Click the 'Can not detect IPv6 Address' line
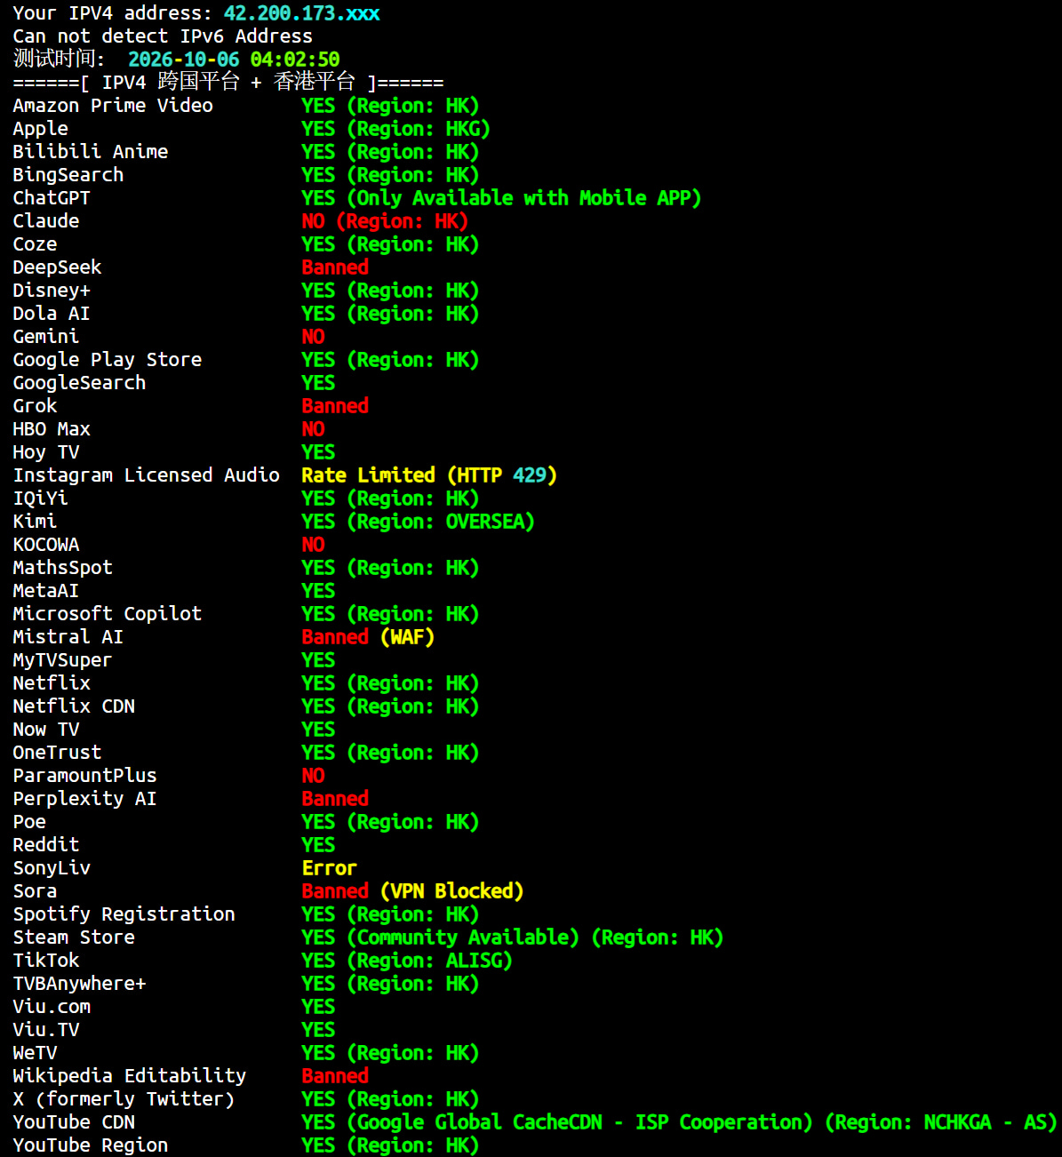1062x1157 pixels. 163,36
